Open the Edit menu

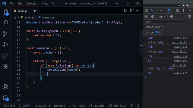[20, 3]
